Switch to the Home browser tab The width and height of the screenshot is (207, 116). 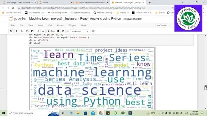55,3
